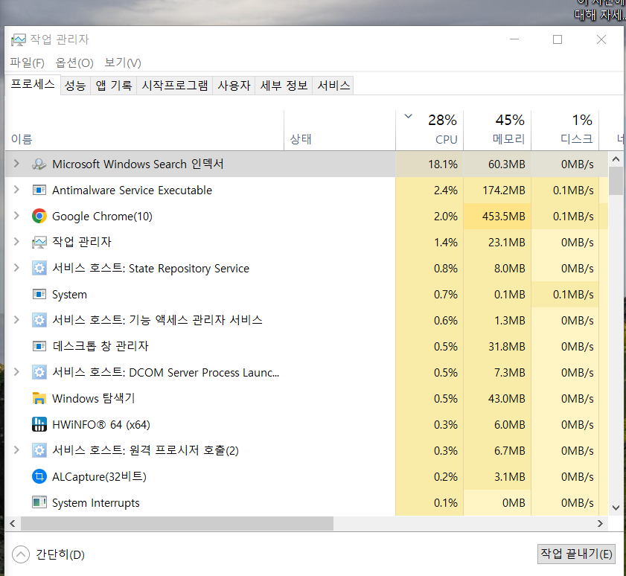This screenshot has width=626, height=576.
Task: Sort by the CPU column header
Action: (x=429, y=130)
